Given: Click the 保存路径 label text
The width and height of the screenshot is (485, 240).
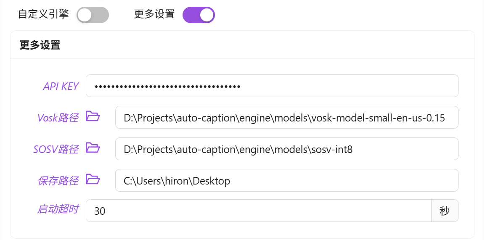Looking at the screenshot, I should [58, 181].
